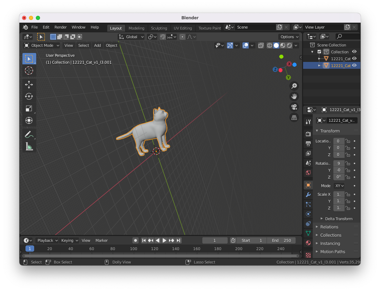
Task: Select the Rotate tool in toolbar
Action: click(29, 97)
